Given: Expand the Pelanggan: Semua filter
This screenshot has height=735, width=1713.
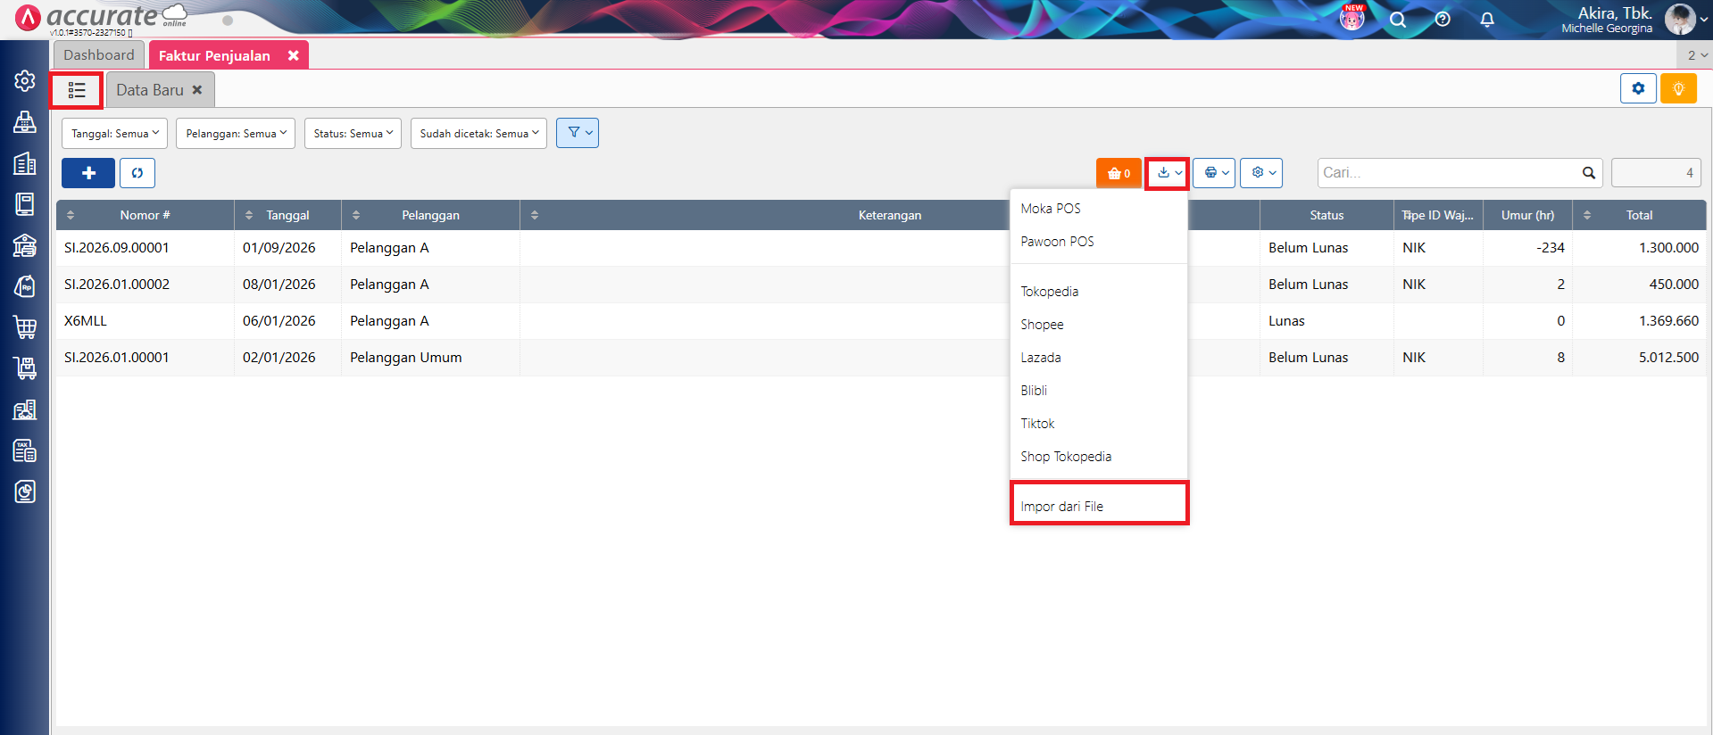Looking at the screenshot, I should (236, 134).
